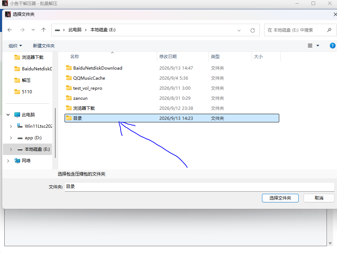The width and height of the screenshot is (337, 253).
Task: Click the navigation pane vertical scrollbar
Action: (x=55, y=133)
